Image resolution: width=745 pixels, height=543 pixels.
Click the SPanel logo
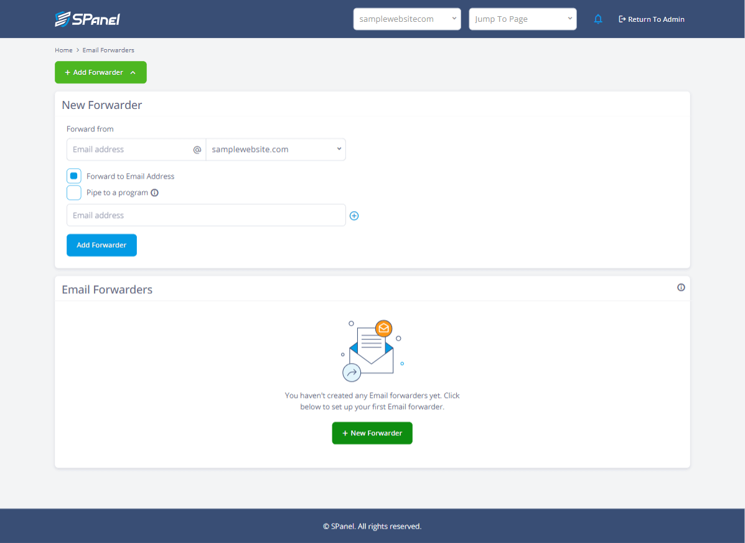tap(88, 19)
